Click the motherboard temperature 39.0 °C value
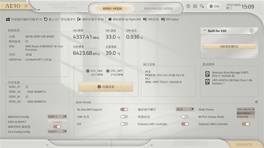 click(x=113, y=53)
